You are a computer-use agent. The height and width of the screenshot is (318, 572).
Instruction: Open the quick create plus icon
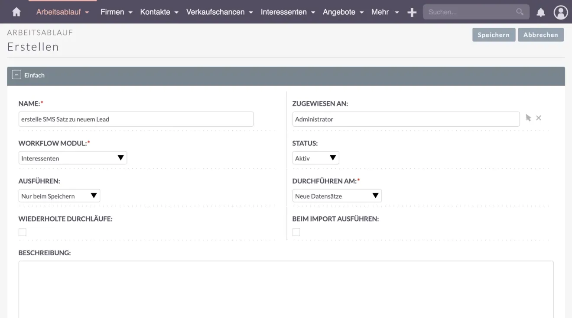411,12
